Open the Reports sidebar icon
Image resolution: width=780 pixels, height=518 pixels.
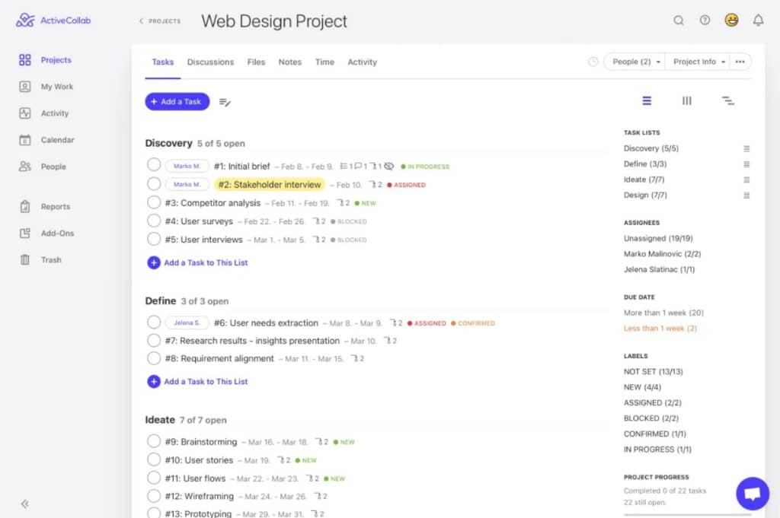25,207
